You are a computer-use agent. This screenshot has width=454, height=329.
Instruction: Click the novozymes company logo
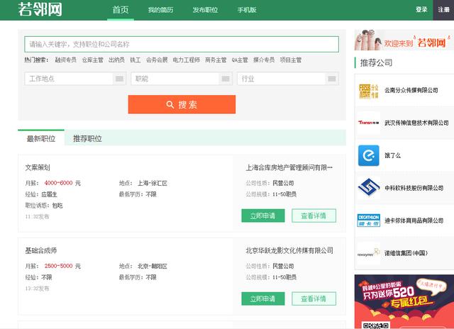[x=369, y=253]
